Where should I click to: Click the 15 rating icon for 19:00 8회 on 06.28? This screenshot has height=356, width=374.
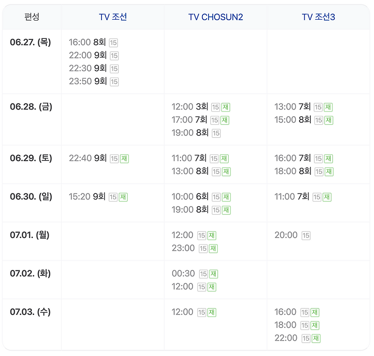tap(216, 133)
